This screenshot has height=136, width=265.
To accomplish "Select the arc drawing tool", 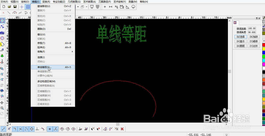I will (x=15, y=13).
